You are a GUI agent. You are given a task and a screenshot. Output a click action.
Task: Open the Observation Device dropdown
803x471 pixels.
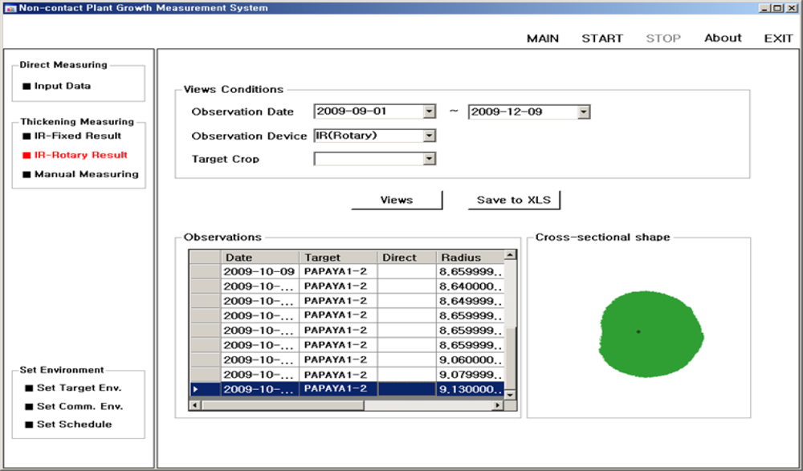coord(429,136)
